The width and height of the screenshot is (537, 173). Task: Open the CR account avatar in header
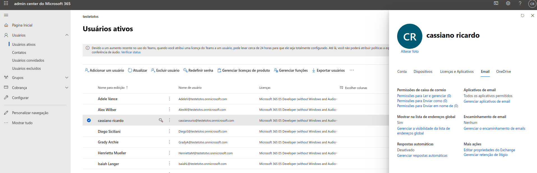(532, 4)
